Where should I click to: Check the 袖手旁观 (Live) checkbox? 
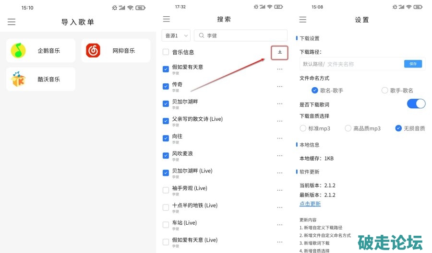click(166, 190)
